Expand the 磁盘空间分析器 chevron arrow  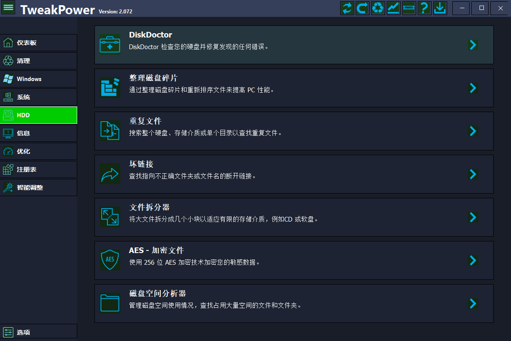473,303
